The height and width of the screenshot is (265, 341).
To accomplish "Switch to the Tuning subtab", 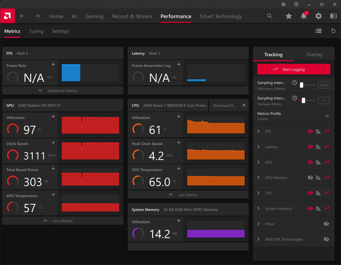I will pyautogui.click(x=36, y=31).
